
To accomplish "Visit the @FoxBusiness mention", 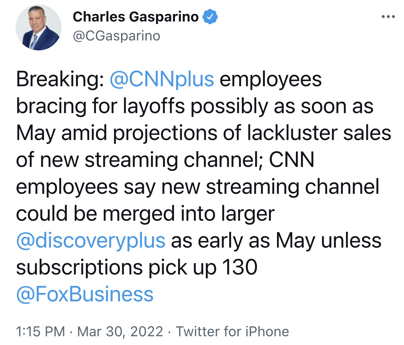I will [x=85, y=294].
